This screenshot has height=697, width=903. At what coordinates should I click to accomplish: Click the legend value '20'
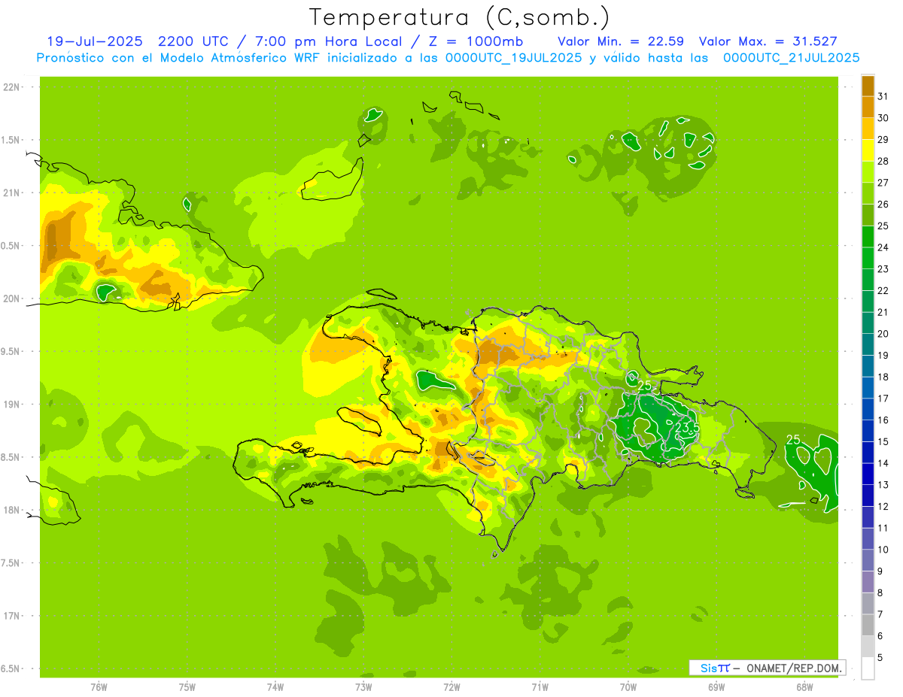(x=883, y=334)
